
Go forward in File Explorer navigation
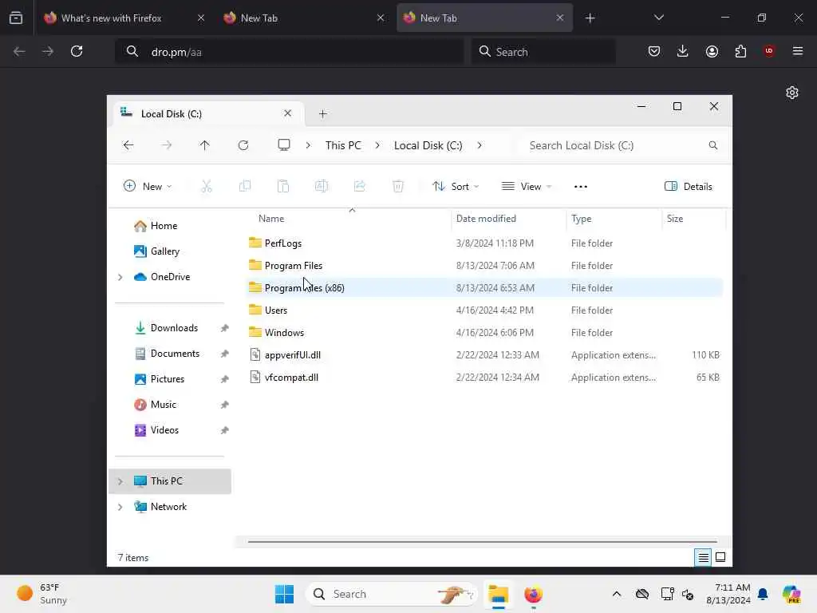pos(167,145)
